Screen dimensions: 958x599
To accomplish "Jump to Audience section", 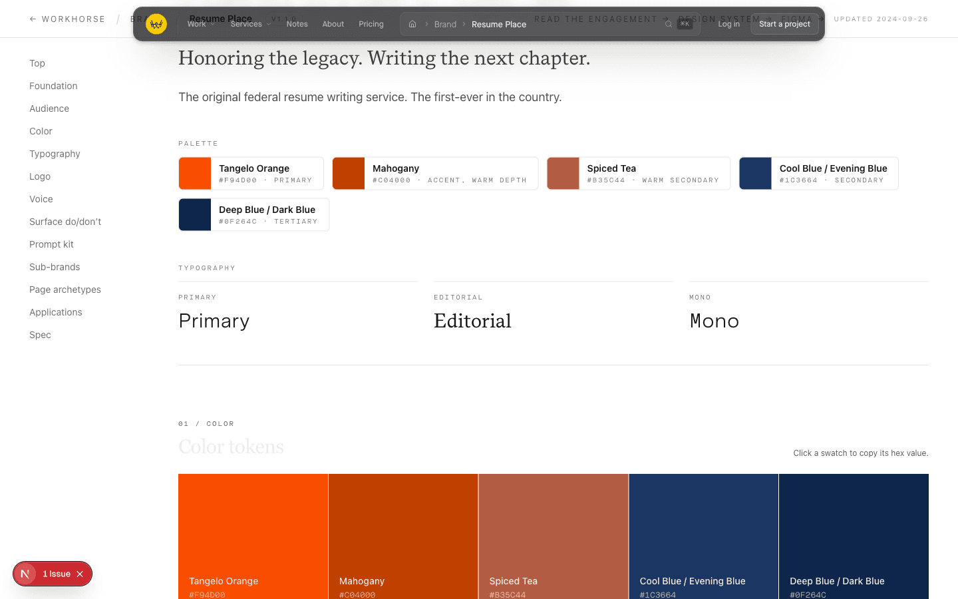I will point(49,108).
